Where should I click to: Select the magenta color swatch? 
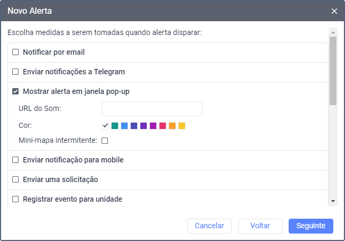[153, 126]
